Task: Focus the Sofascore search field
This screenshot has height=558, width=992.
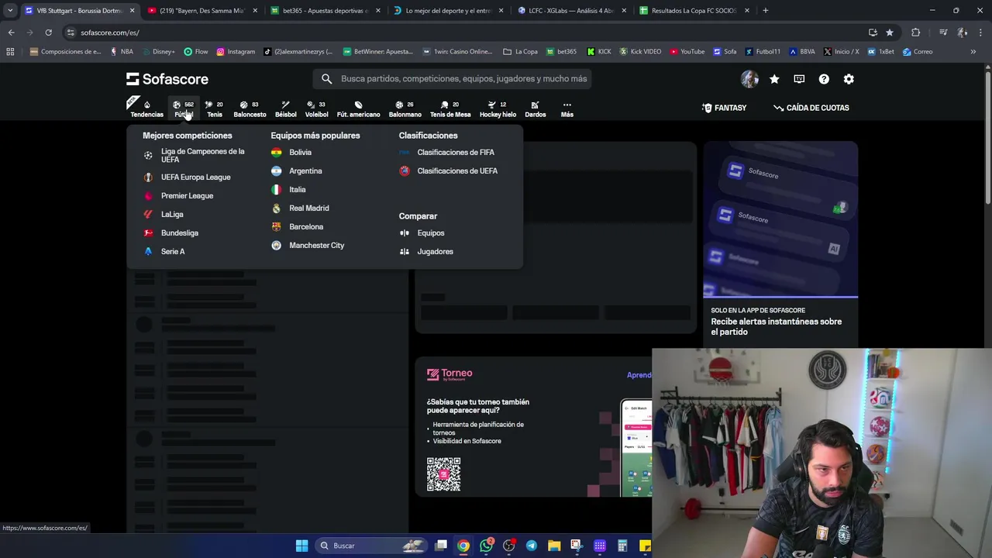Action: pos(453,78)
